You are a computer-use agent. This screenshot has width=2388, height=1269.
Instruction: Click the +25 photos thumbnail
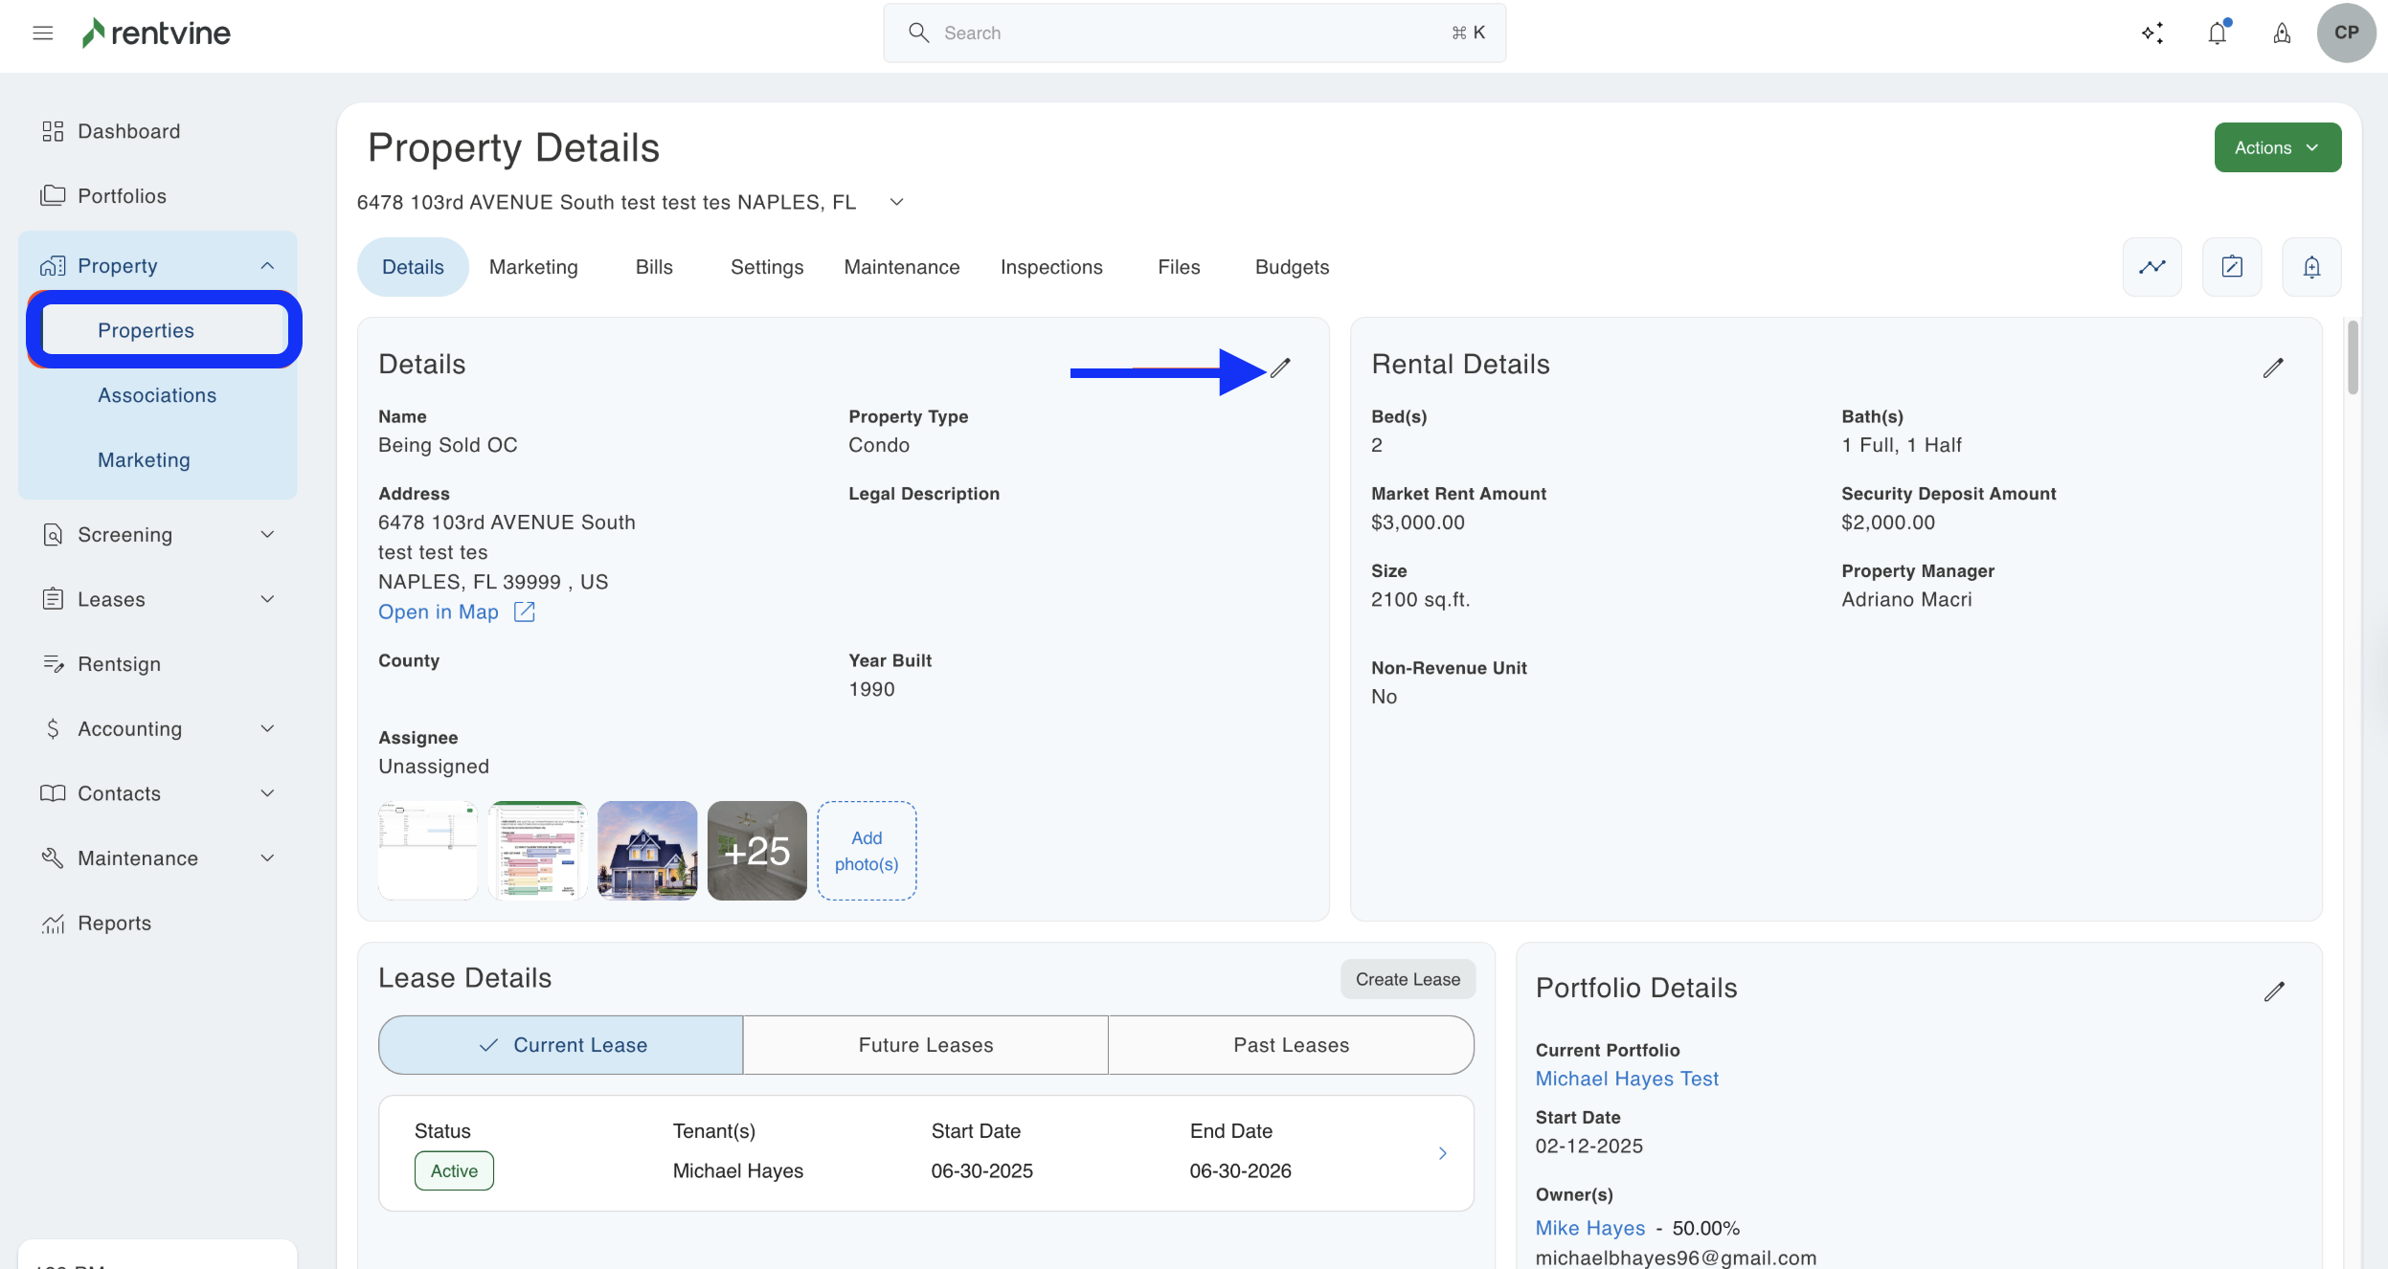(x=756, y=851)
